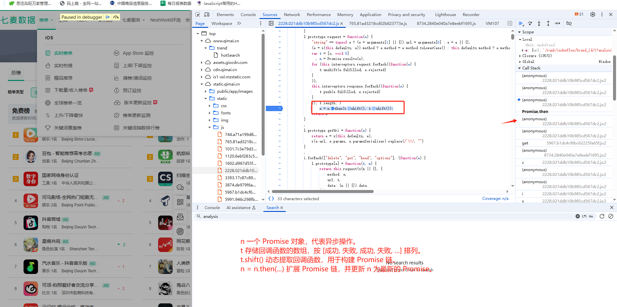The height and width of the screenshot is (307, 617).
Task: Select the toggle device toolbar icon
Action: click(206, 14)
